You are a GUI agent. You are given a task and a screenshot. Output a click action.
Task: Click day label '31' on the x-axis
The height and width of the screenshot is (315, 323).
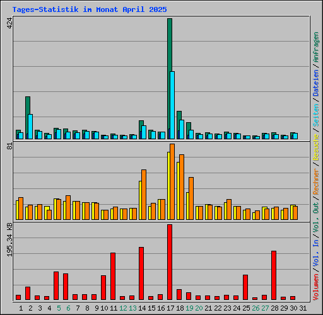(x=303, y=308)
